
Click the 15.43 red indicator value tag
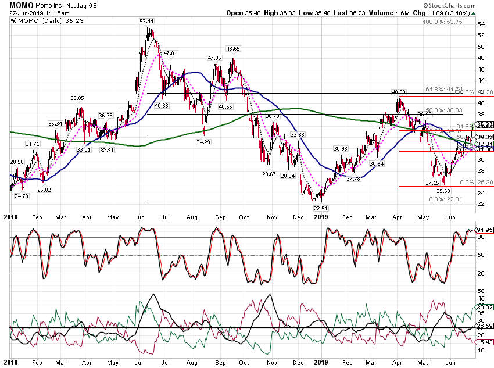[x=485, y=342]
